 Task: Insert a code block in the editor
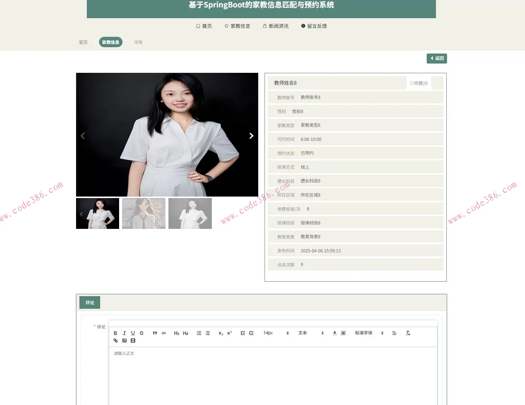pos(163,333)
